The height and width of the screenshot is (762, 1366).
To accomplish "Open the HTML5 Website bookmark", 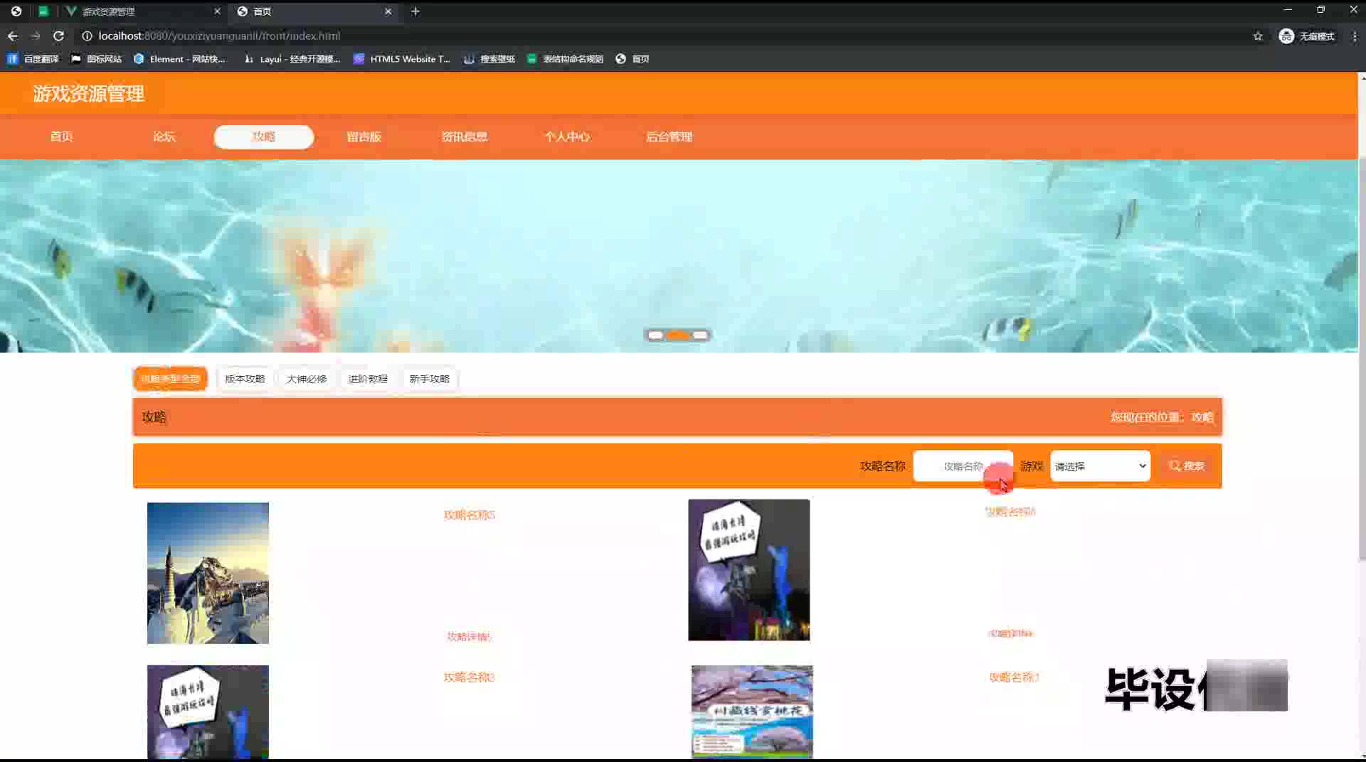I will pos(402,59).
